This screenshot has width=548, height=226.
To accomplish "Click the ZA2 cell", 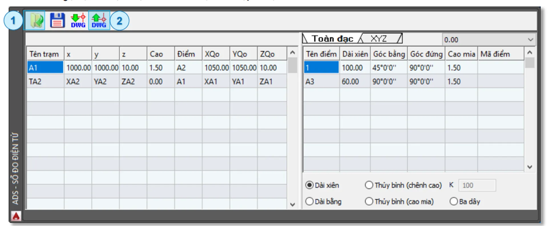I will coord(133,82).
